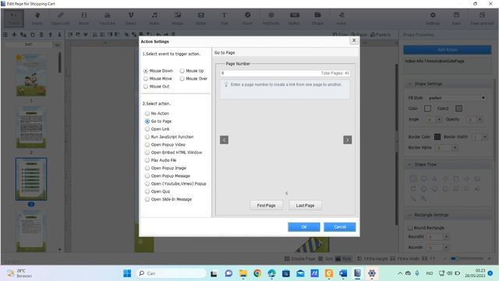Click the Last Page button

[x=305, y=205]
